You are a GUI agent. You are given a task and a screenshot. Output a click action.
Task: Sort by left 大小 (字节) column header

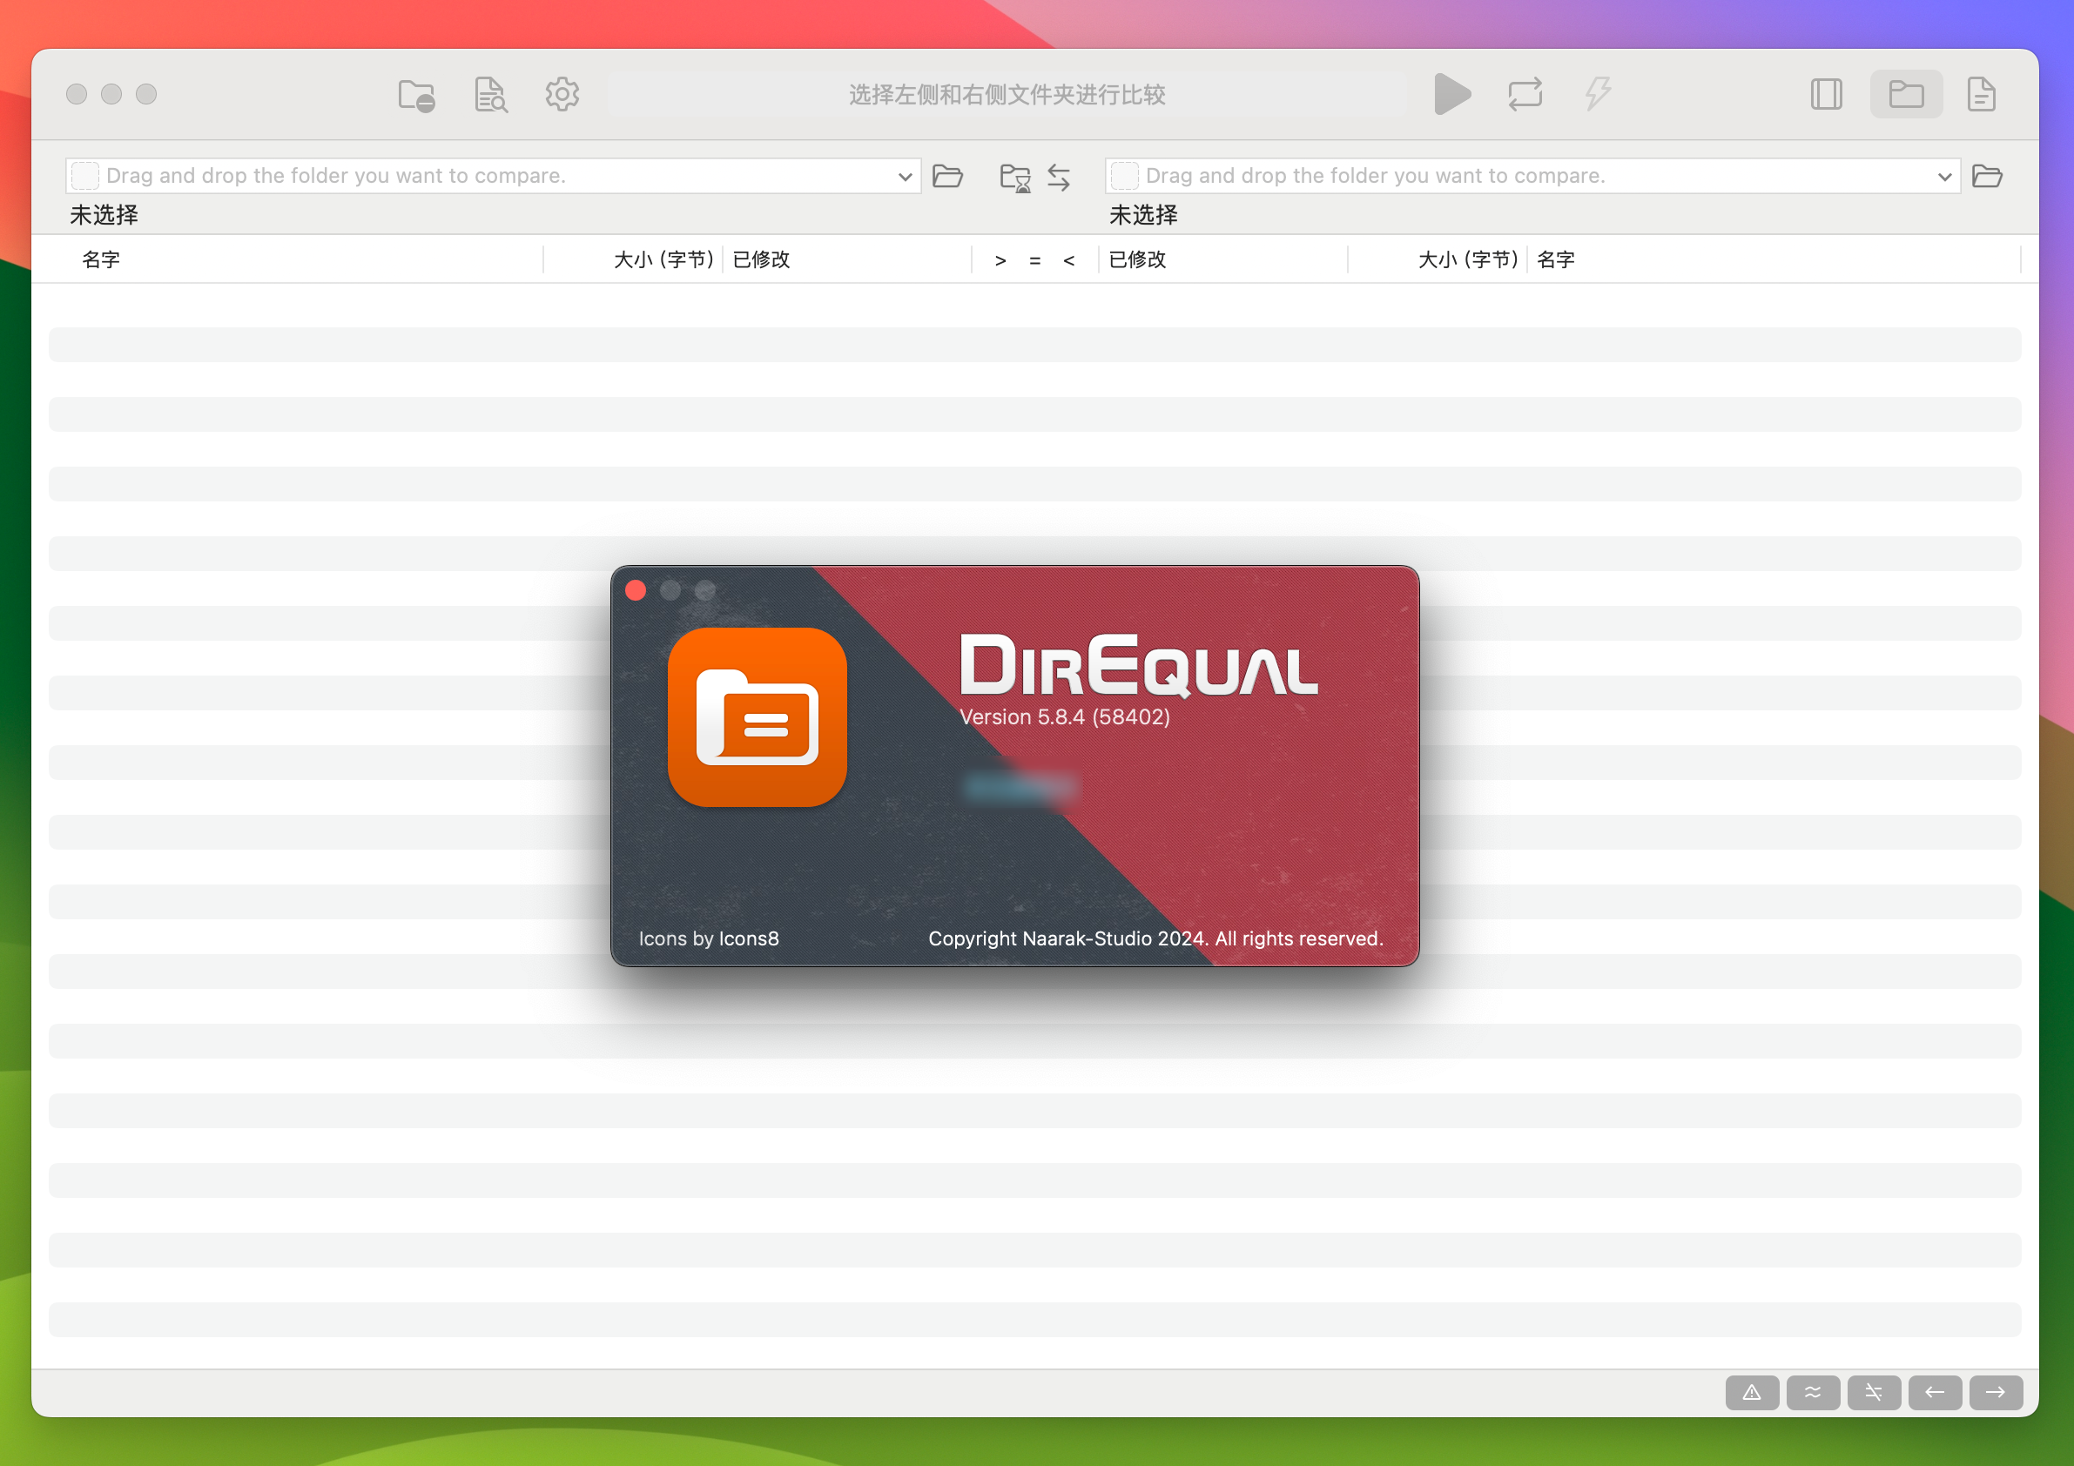click(x=663, y=259)
